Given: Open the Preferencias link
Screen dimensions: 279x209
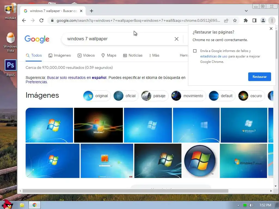Looking at the screenshot, I should pyautogui.click(x=36, y=82).
